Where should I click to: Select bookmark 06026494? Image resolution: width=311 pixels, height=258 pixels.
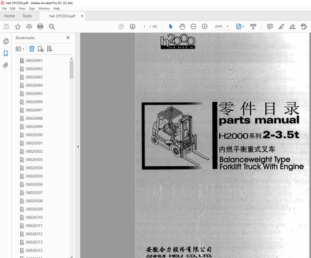34,85
